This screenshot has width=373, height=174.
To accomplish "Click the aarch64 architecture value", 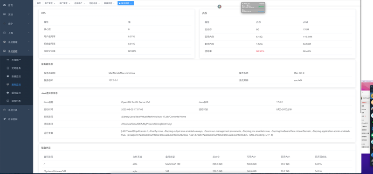I will pos(298,80).
